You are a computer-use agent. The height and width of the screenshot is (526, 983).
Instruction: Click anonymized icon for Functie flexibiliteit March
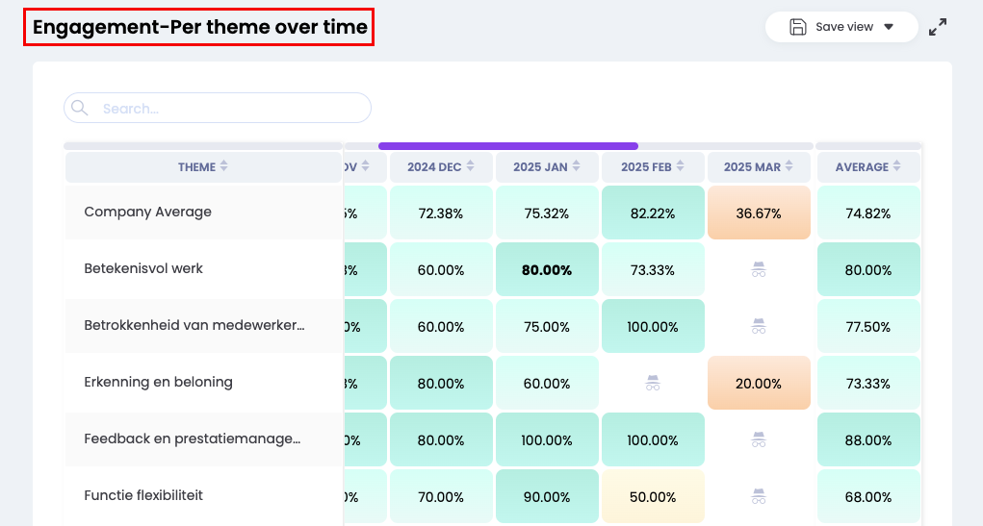[759, 496]
